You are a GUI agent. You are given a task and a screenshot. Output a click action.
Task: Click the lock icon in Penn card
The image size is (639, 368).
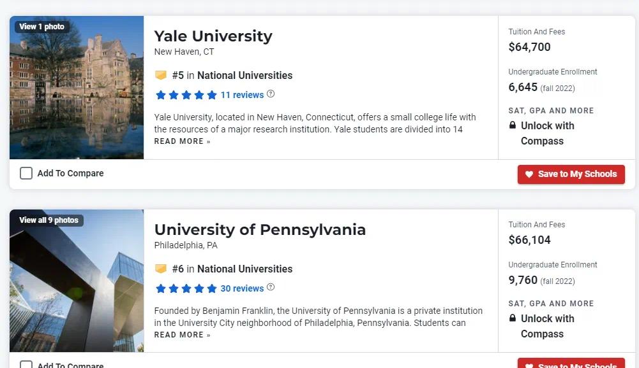(513, 318)
